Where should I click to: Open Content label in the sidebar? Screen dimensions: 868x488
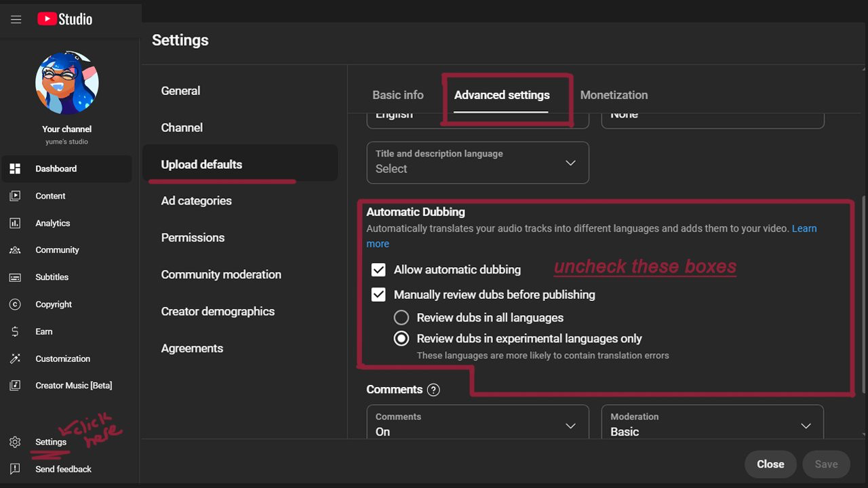(x=51, y=196)
